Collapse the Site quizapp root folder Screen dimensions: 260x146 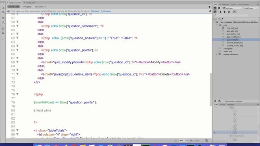point(214,22)
